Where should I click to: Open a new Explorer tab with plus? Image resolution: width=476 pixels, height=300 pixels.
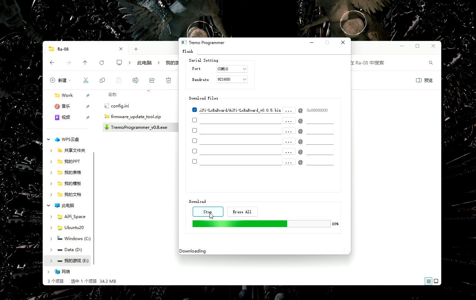point(136,49)
